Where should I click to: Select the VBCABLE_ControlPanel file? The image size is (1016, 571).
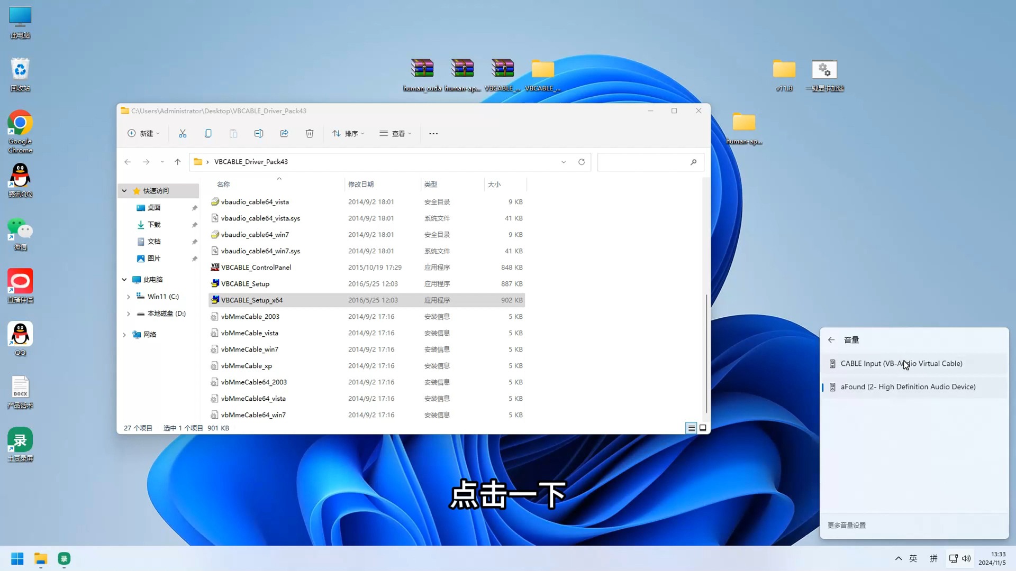(x=367, y=268)
